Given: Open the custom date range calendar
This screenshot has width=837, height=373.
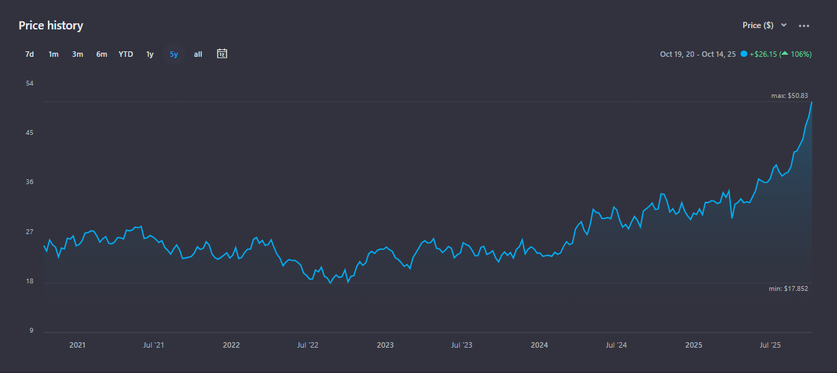Looking at the screenshot, I should 222,53.
